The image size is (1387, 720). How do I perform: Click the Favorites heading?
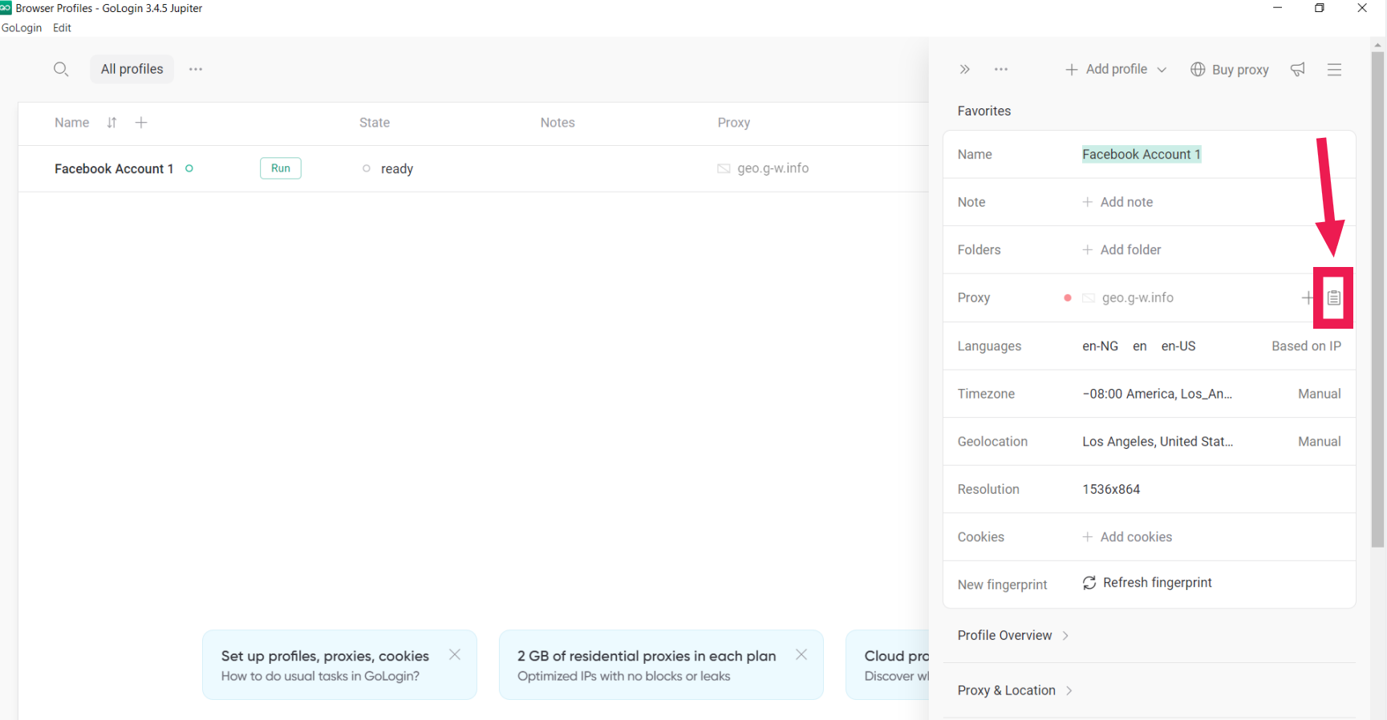pos(984,111)
